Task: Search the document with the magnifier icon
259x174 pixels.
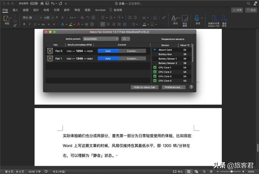Action: 248,3
